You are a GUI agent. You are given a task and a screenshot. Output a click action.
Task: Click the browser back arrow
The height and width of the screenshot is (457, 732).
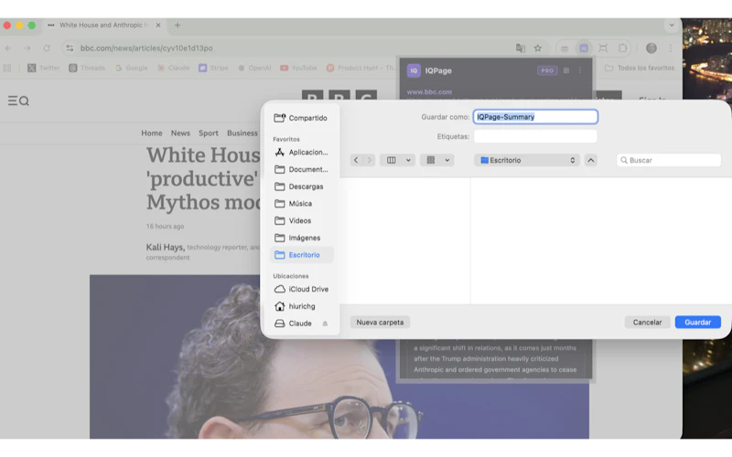coord(8,48)
